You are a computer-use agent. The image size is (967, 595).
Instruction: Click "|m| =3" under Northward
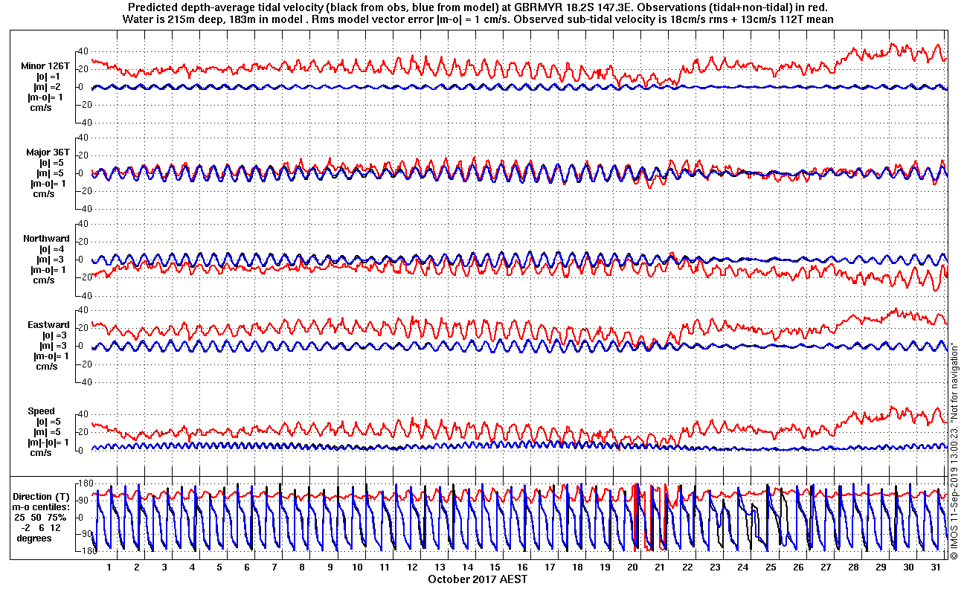click(x=50, y=260)
